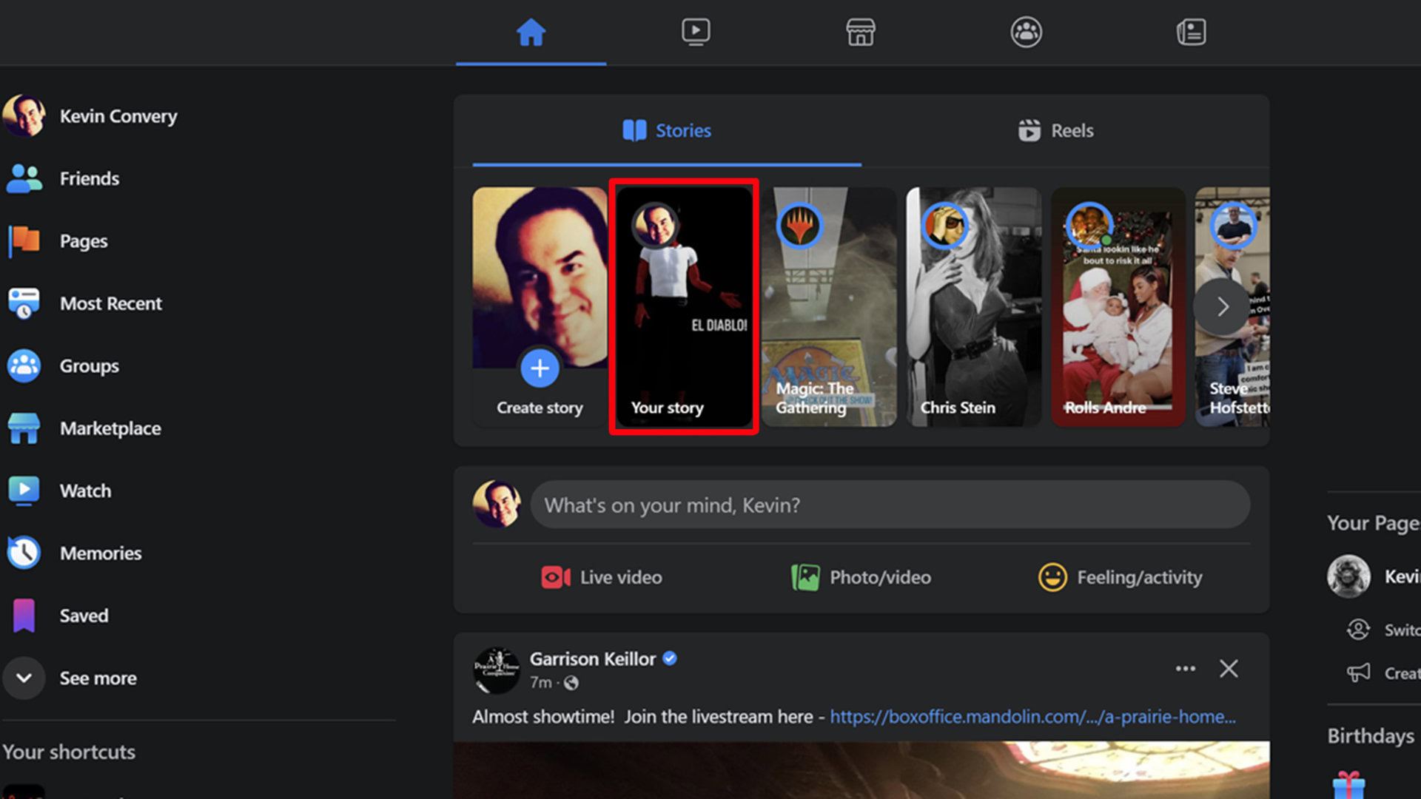The width and height of the screenshot is (1421, 799).
Task: Open Most Recent in the sidebar
Action: pyautogui.click(x=110, y=303)
